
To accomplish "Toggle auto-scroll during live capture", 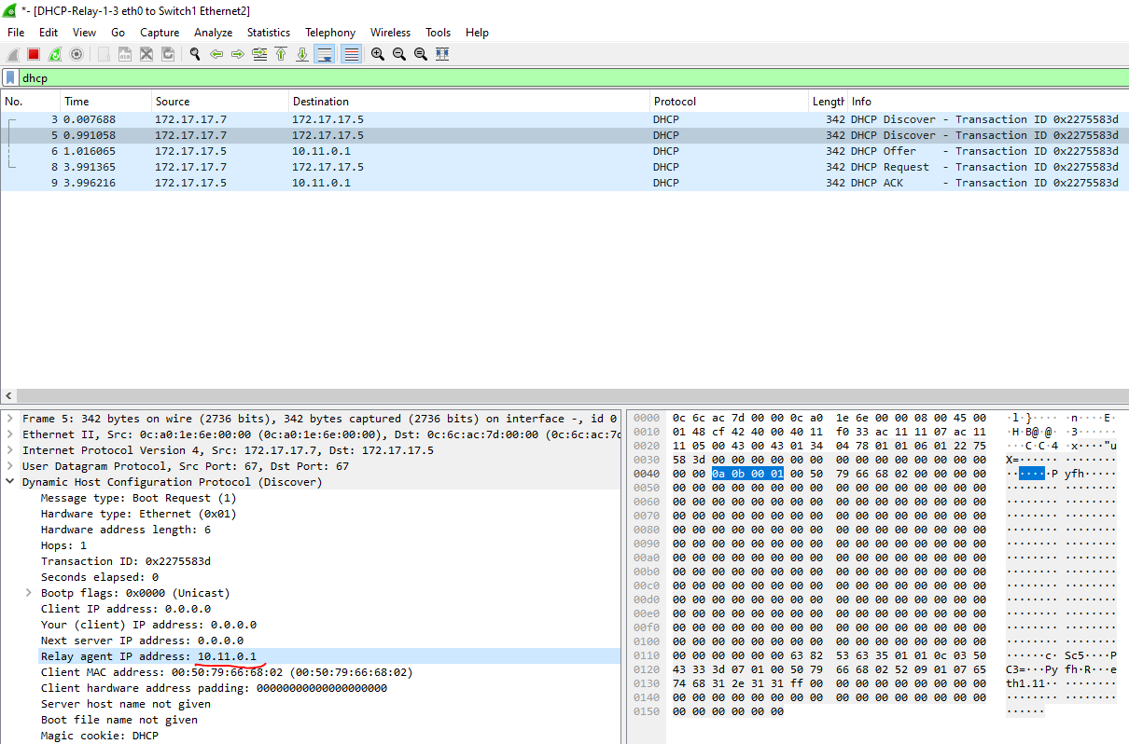I will pyautogui.click(x=325, y=55).
